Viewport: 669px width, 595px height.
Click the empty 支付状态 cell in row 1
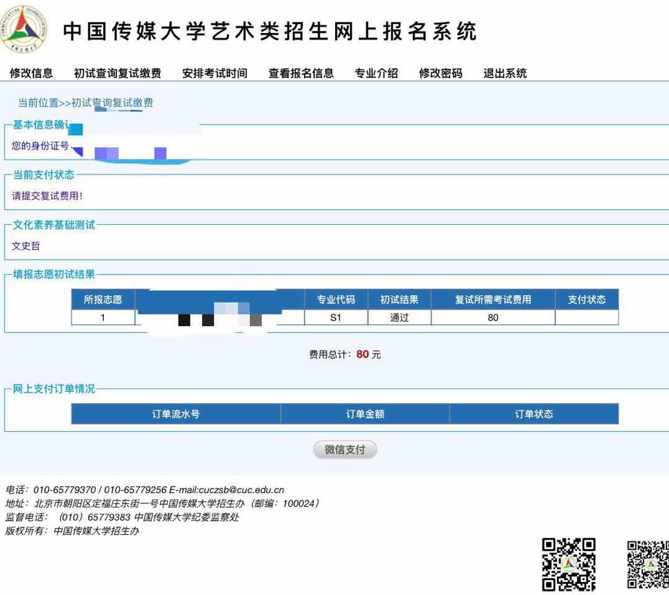click(x=587, y=317)
